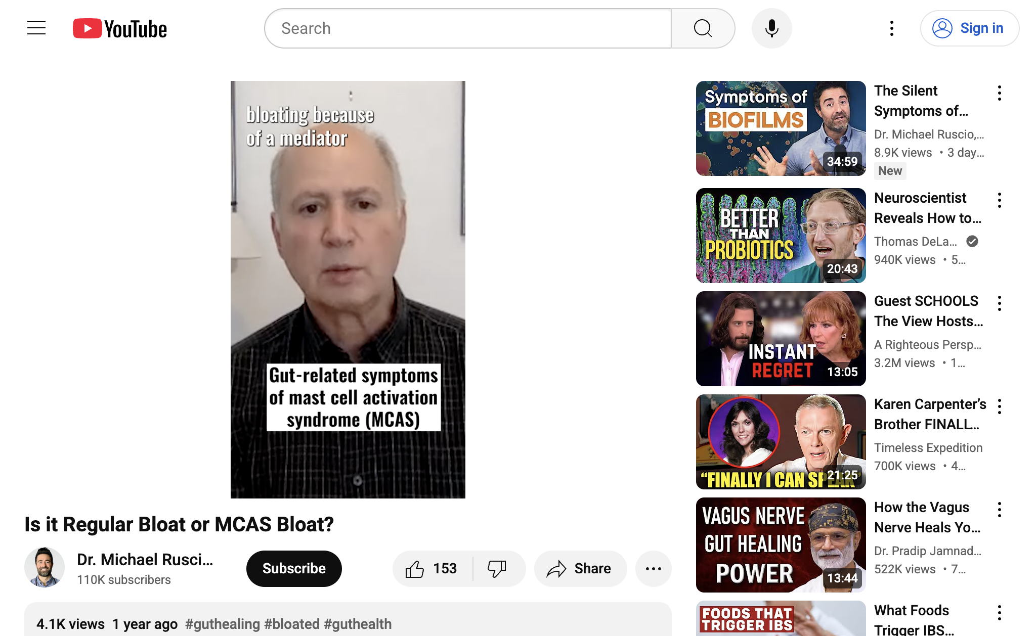Open the hamburger guide menu
1036x636 pixels.
pyautogui.click(x=36, y=28)
